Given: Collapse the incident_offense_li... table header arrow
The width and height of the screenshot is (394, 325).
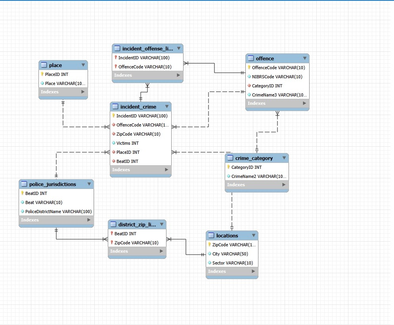Looking at the screenshot, I should click(179, 48).
